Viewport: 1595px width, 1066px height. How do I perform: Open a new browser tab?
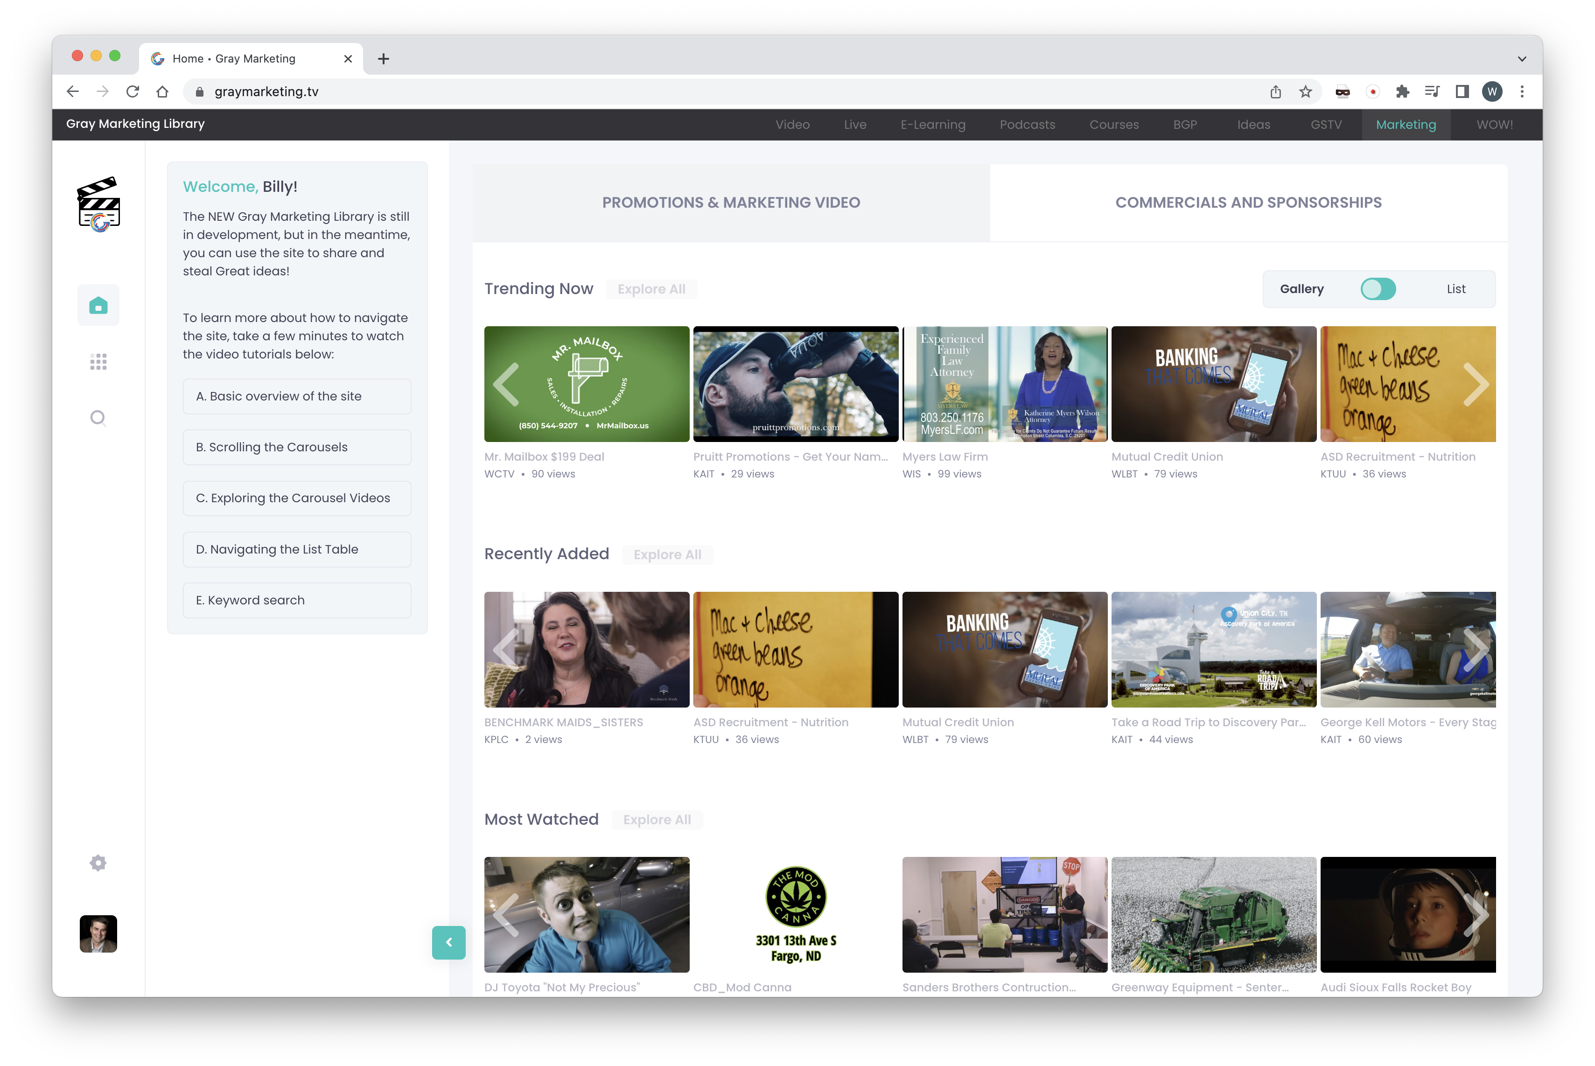(x=383, y=59)
